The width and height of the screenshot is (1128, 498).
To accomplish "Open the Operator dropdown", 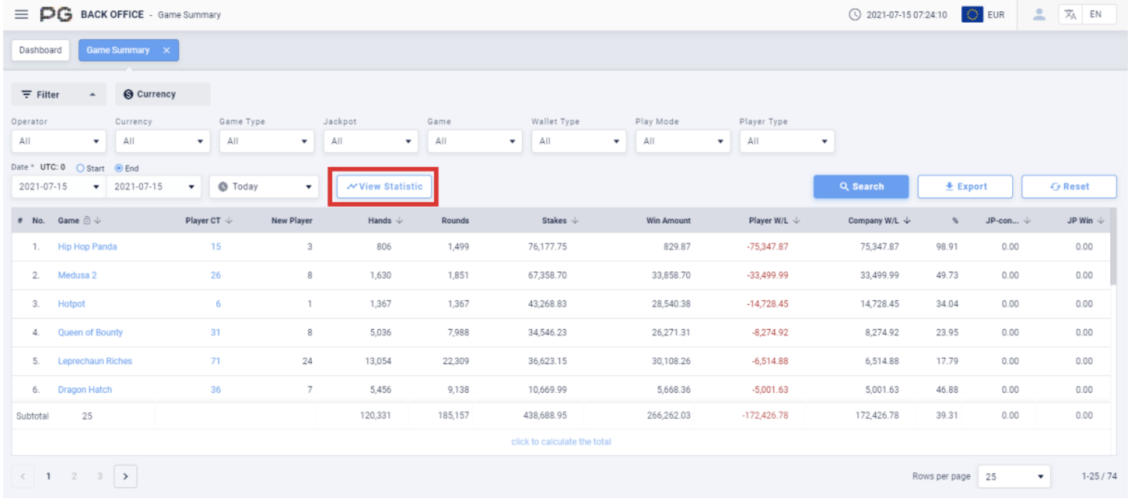I will click(58, 141).
